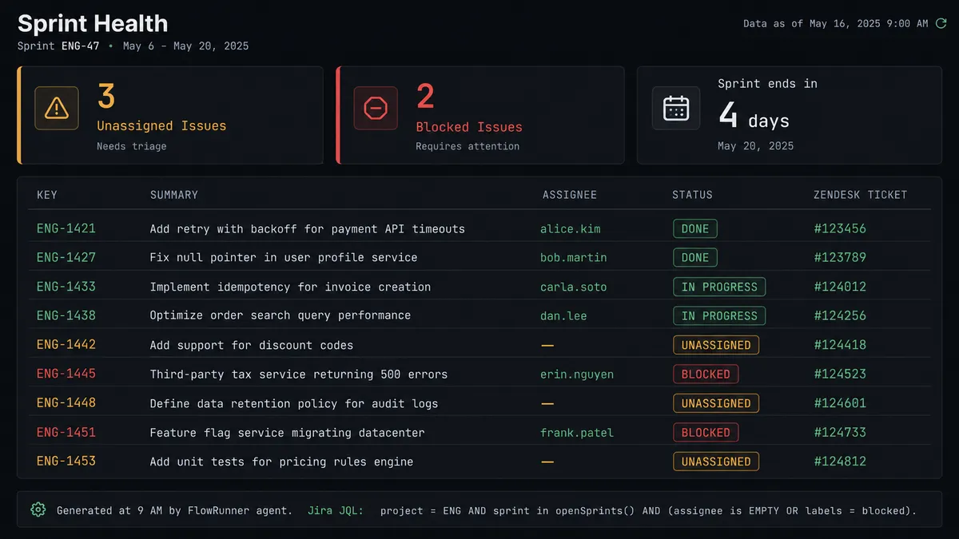Select assignee carla.soto
The height and width of the screenshot is (539, 959).
(x=574, y=287)
